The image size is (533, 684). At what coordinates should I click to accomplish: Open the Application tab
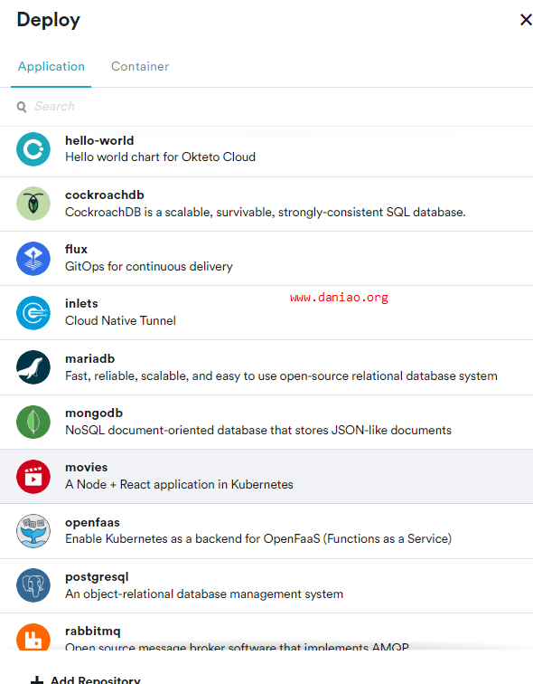(x=51, y=66)
